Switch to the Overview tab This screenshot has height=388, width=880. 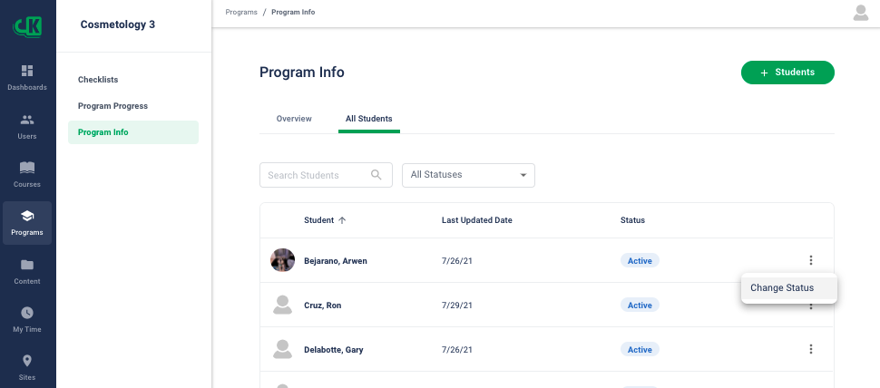coord(294,119)
